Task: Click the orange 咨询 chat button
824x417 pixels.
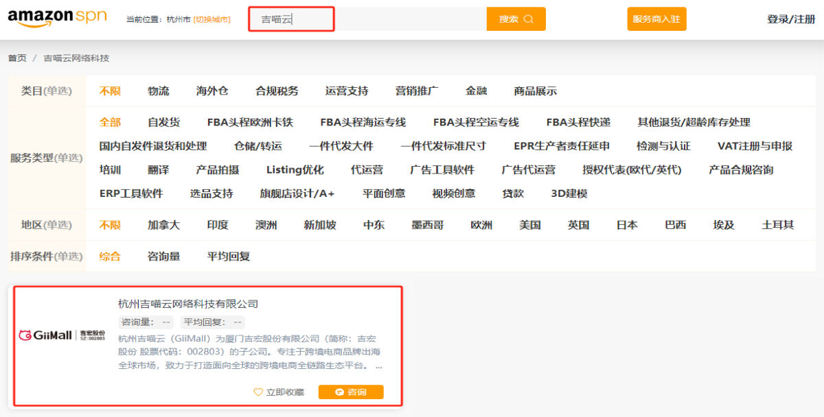Action: (351, 392)
